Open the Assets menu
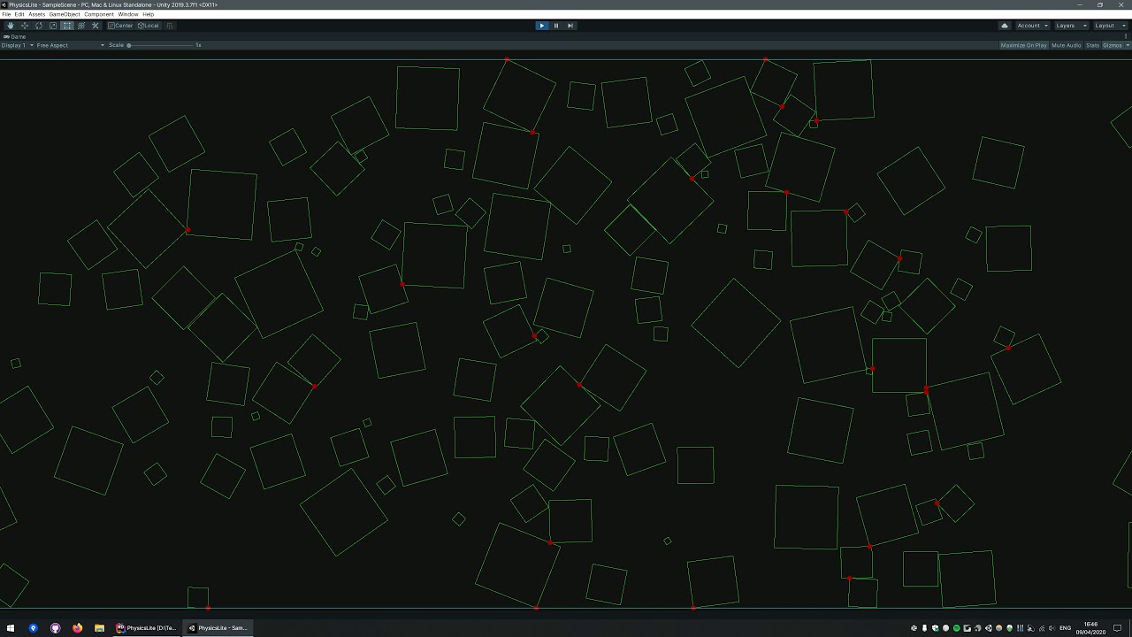The width and height of the screenshot is (1132, 637). point(36,14)
